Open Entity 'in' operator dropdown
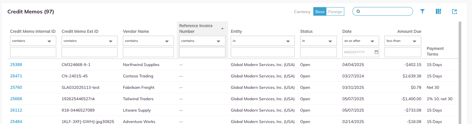The width and height of the screenshot is (472, 124). 263,41
